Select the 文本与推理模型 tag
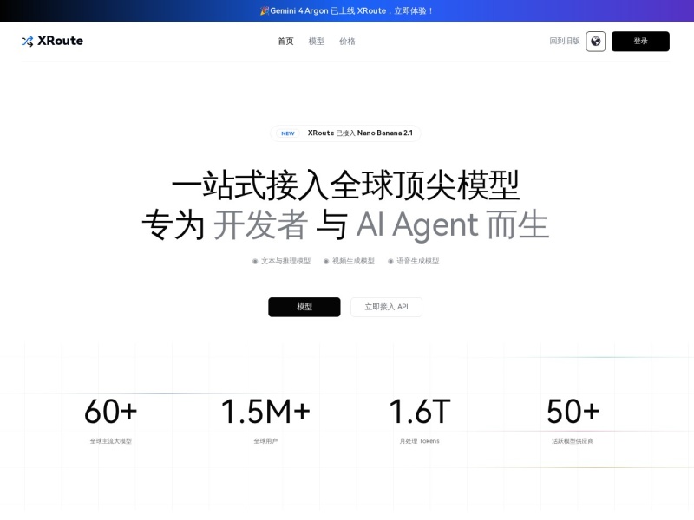The width and height of the screenshot is (694, 520). point(281,261)
